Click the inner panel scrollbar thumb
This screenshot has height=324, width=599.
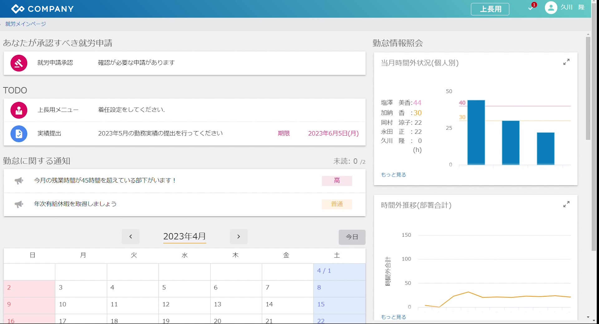588,88
